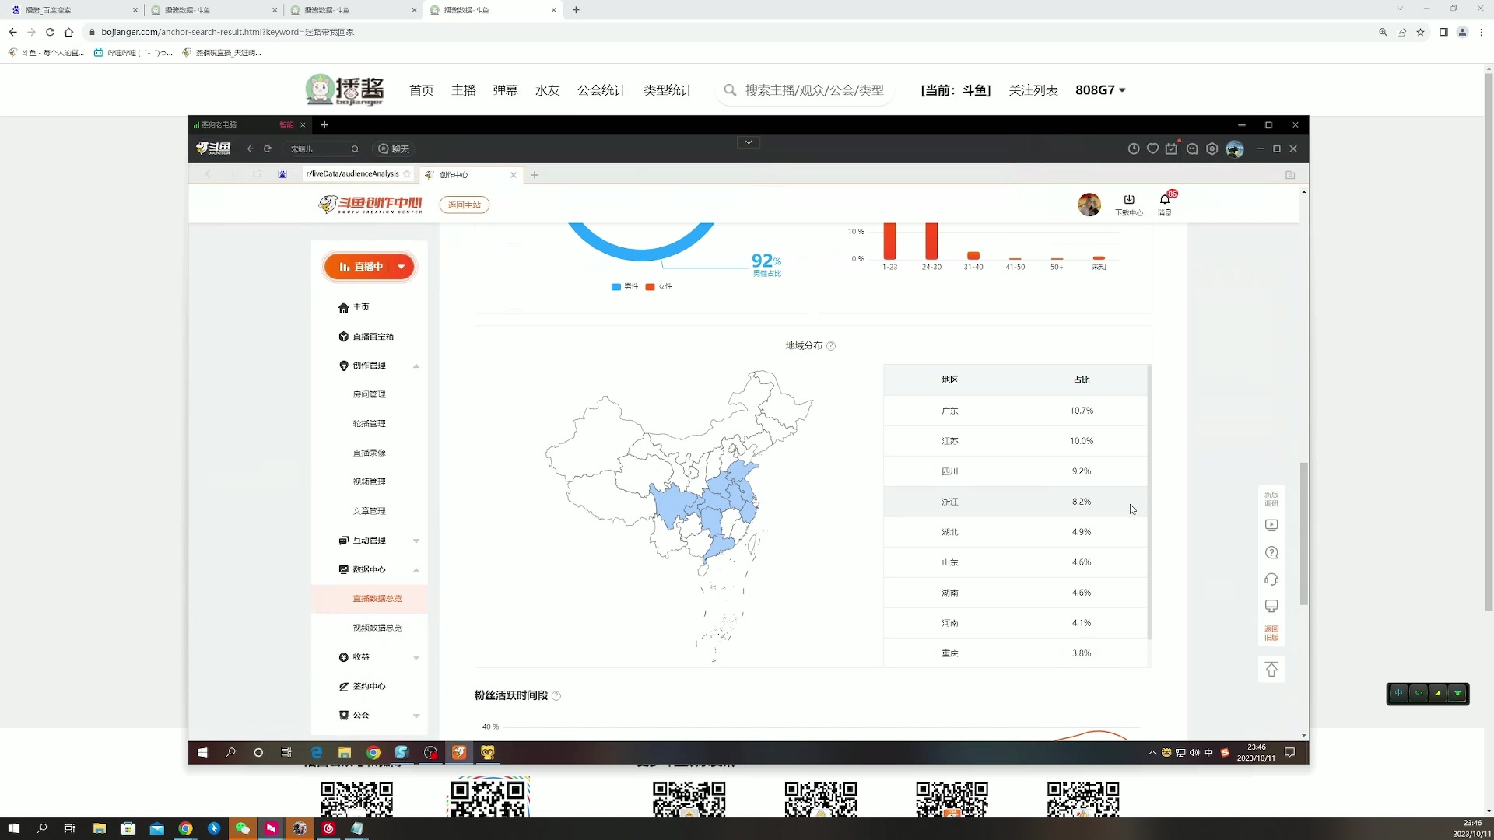Click the back-to-top arrow icon
This screenshot has width=1494, height=840.
click(1271, 669)
